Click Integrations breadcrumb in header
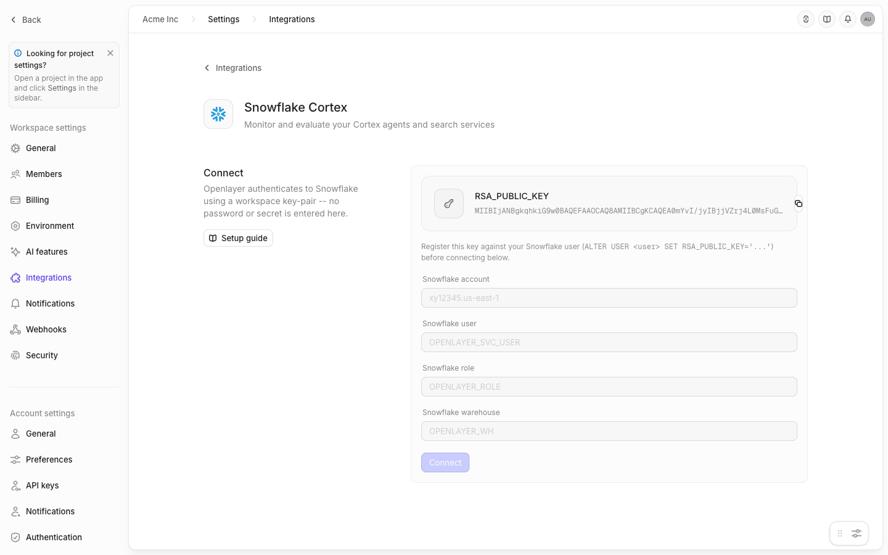This screenshot has height=555, width=888. 292,19
